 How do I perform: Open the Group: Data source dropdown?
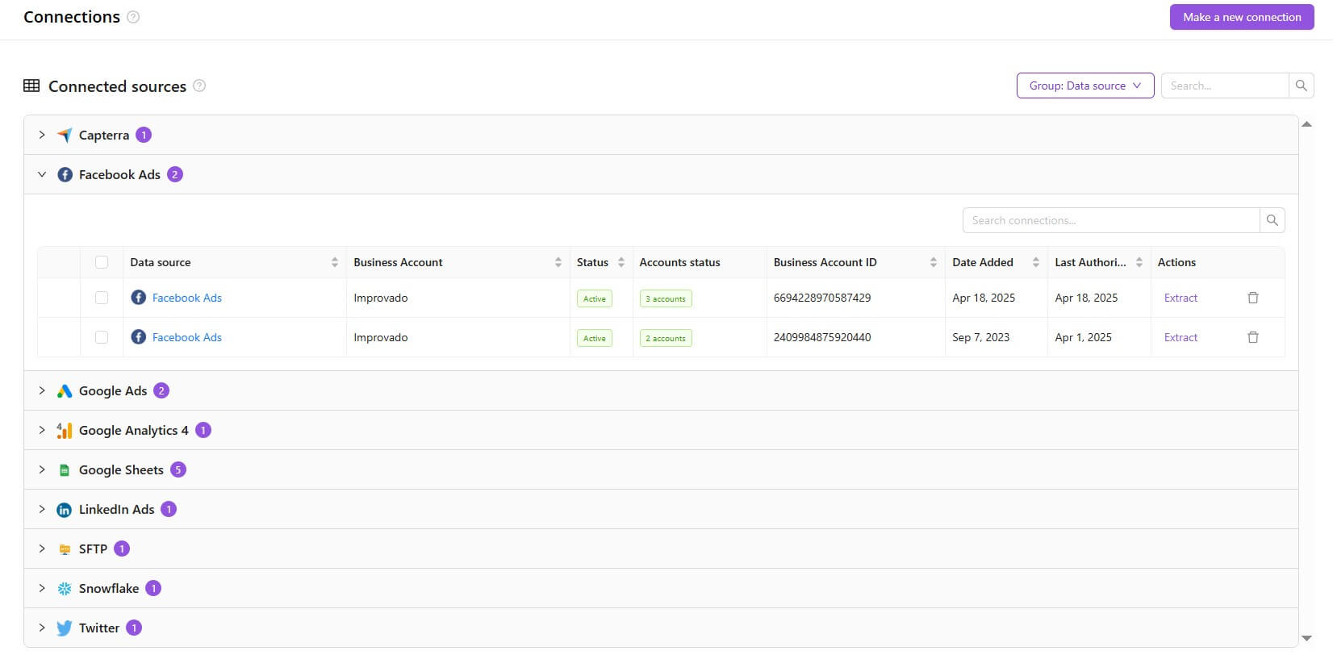point(1084,86)
